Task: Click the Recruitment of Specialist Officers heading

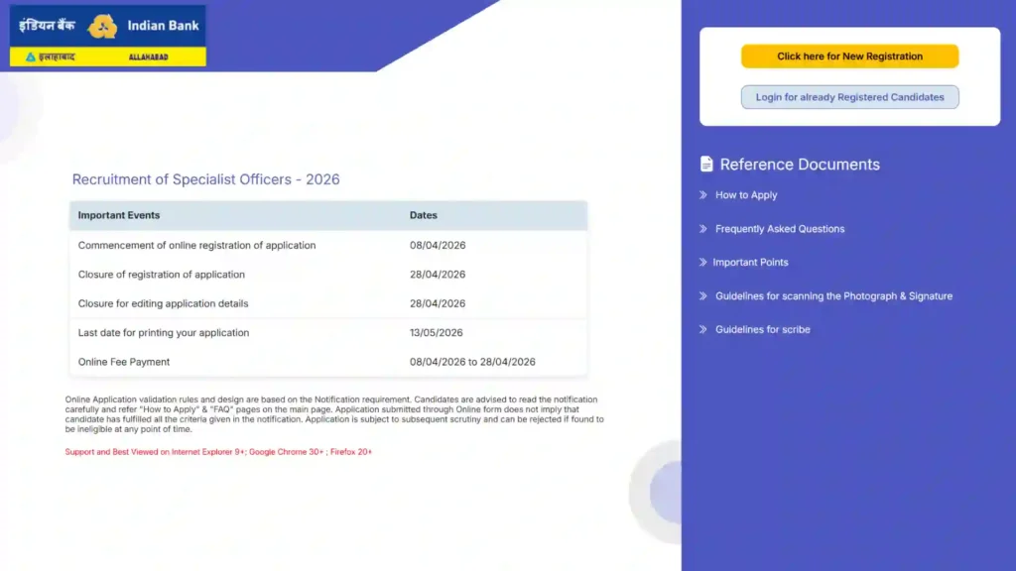Action: tap(205, 179)
